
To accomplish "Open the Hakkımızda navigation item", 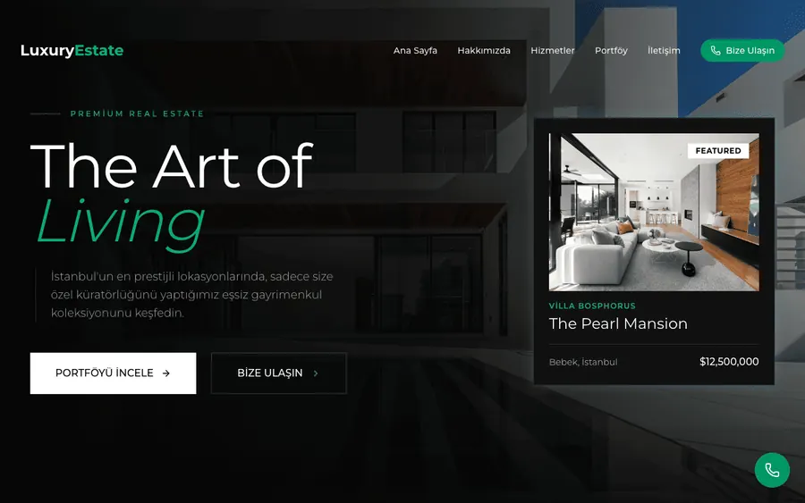I will point(484,50).
